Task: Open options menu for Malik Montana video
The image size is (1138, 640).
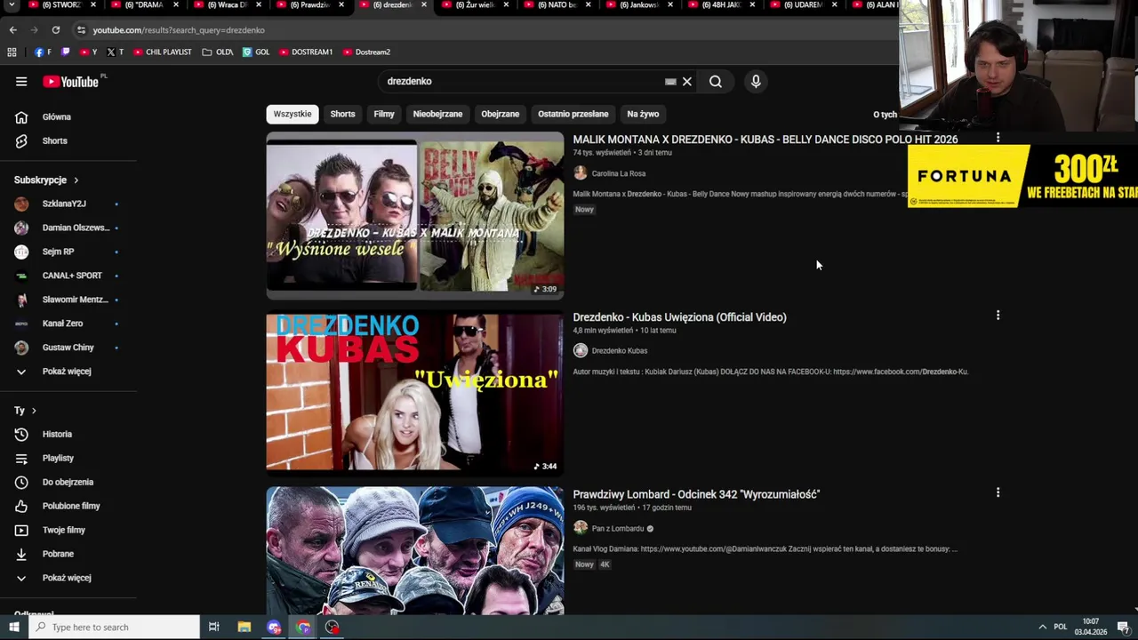Action: [998, 138]
